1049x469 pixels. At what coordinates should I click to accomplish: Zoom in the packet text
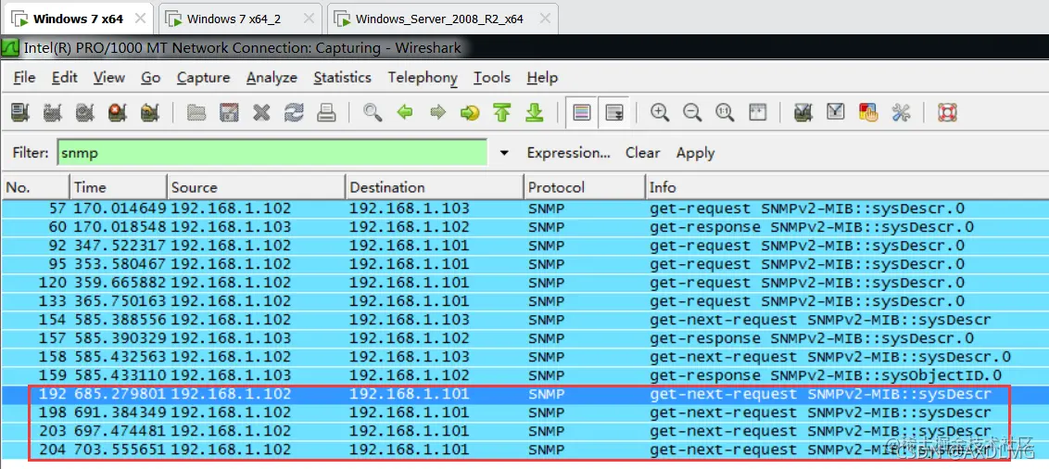661,112
